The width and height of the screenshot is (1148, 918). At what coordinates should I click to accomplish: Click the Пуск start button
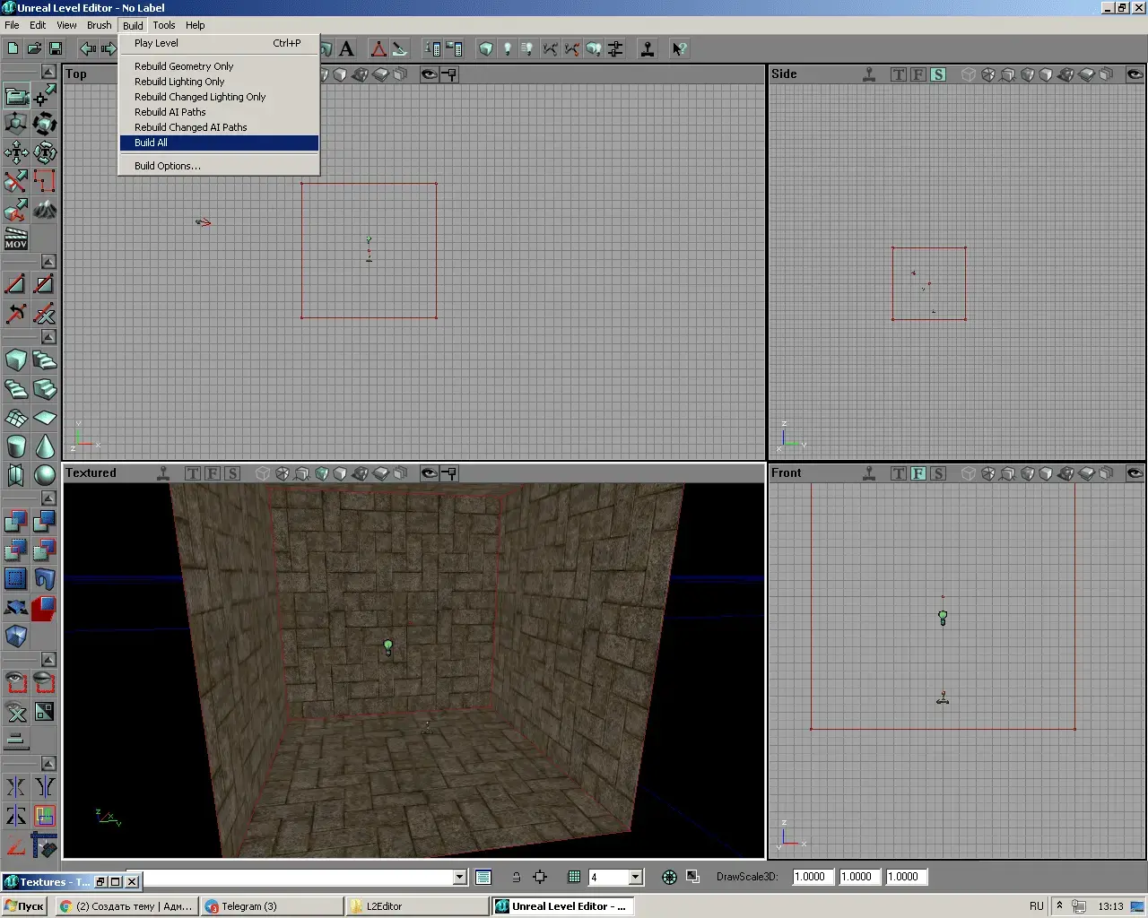point(24,906)
